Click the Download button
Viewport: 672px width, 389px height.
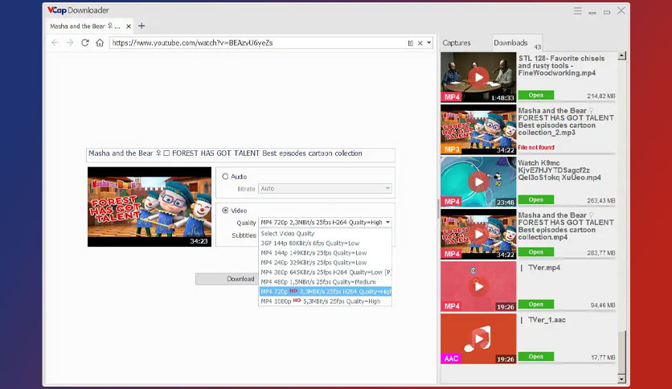(x=227, y=279)
